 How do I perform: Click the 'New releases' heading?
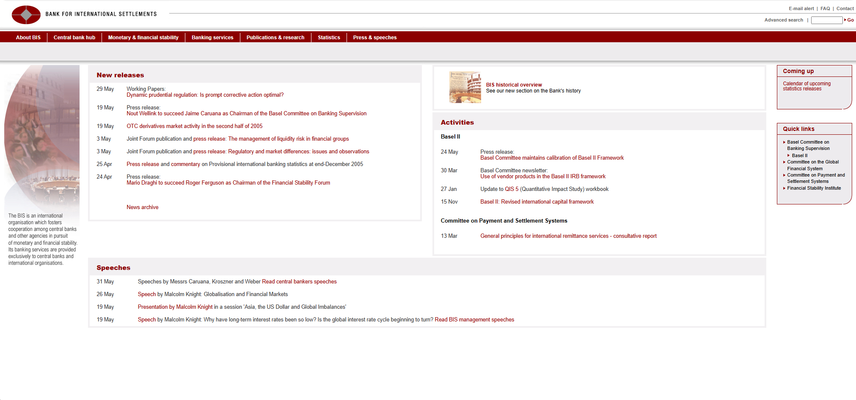(120, 75)
